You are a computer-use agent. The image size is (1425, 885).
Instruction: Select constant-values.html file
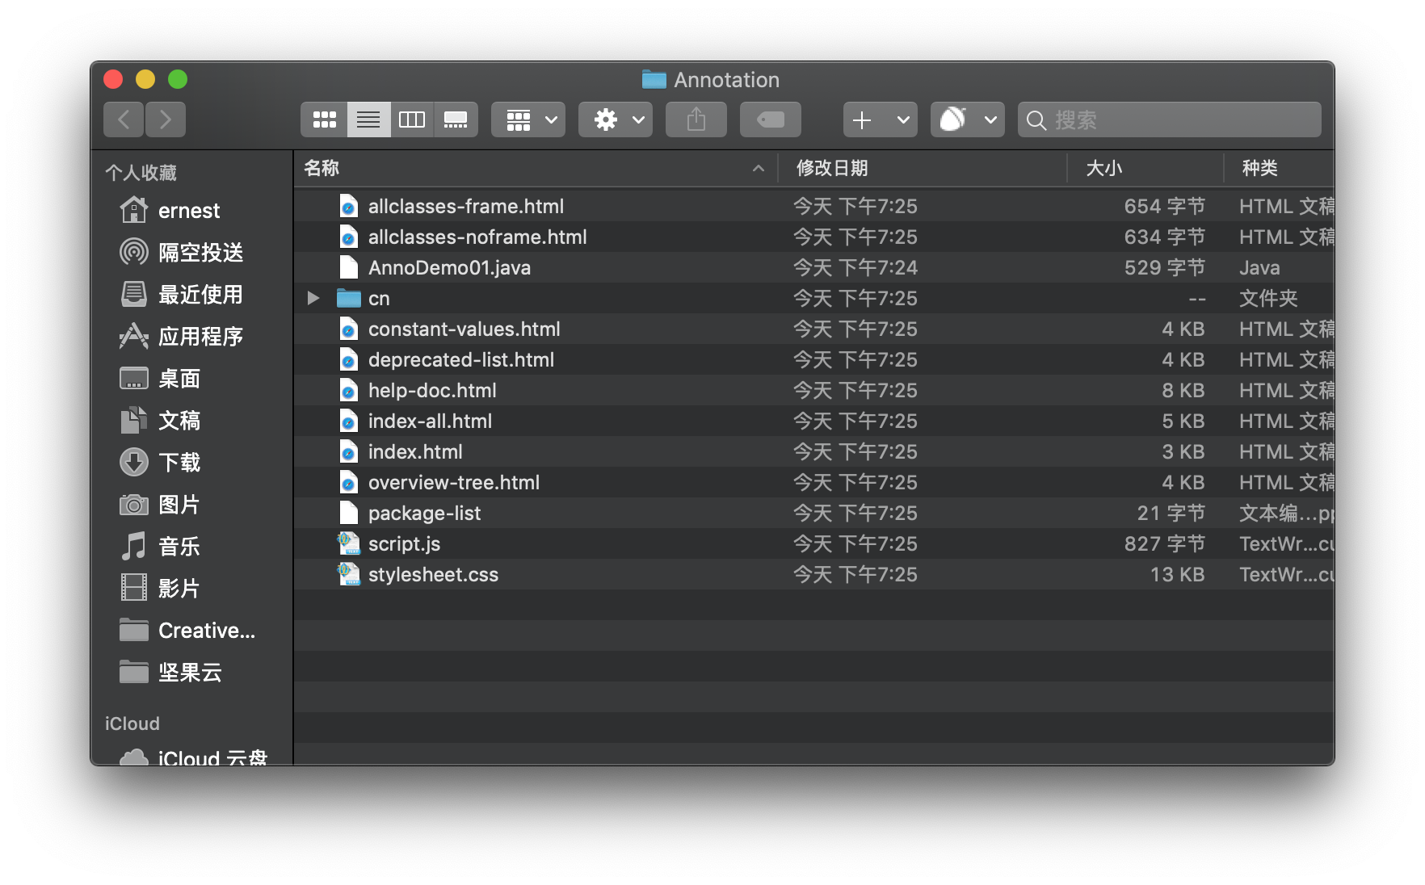[814, 329]
